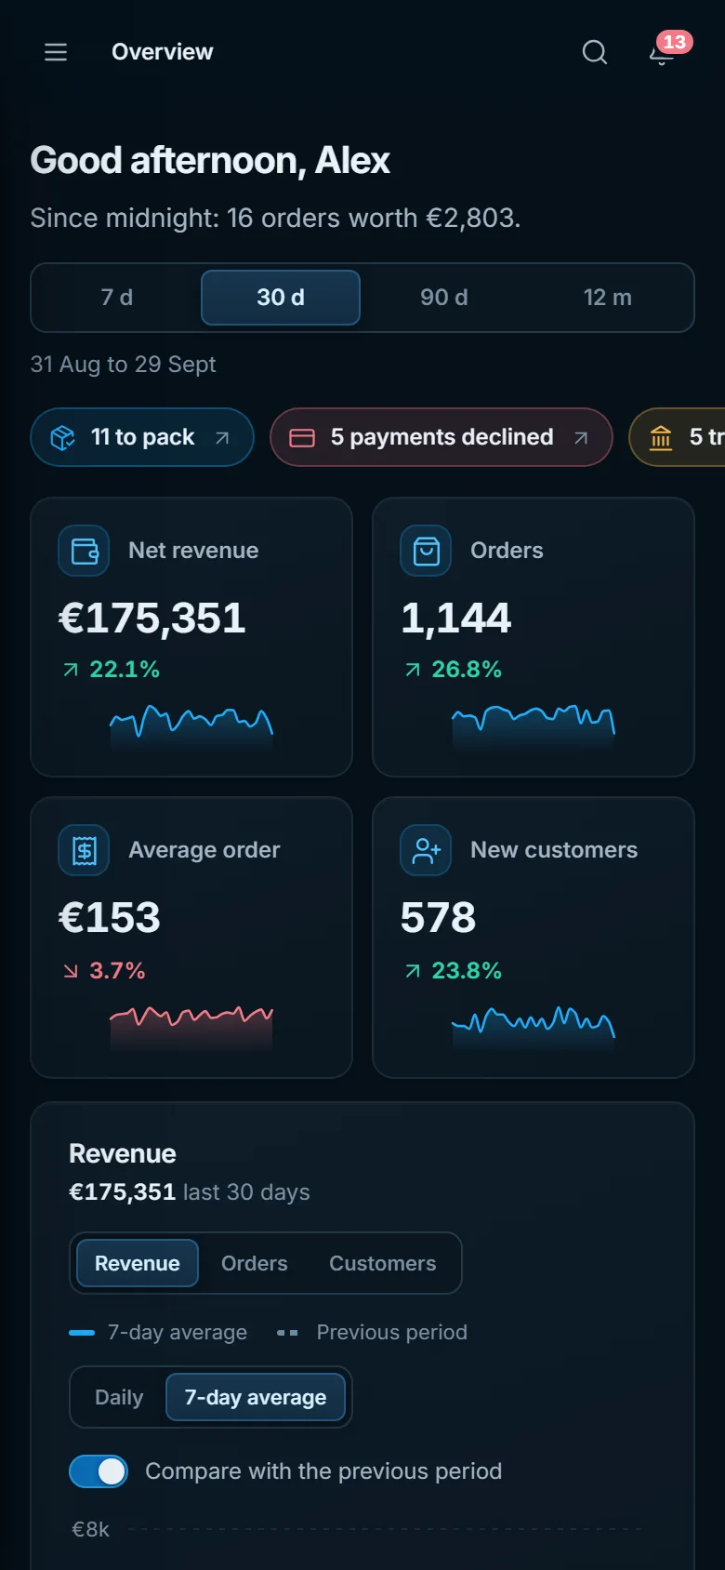Open search with the magnifier icon
The image size is (725, 1570).
coord(595,52)
